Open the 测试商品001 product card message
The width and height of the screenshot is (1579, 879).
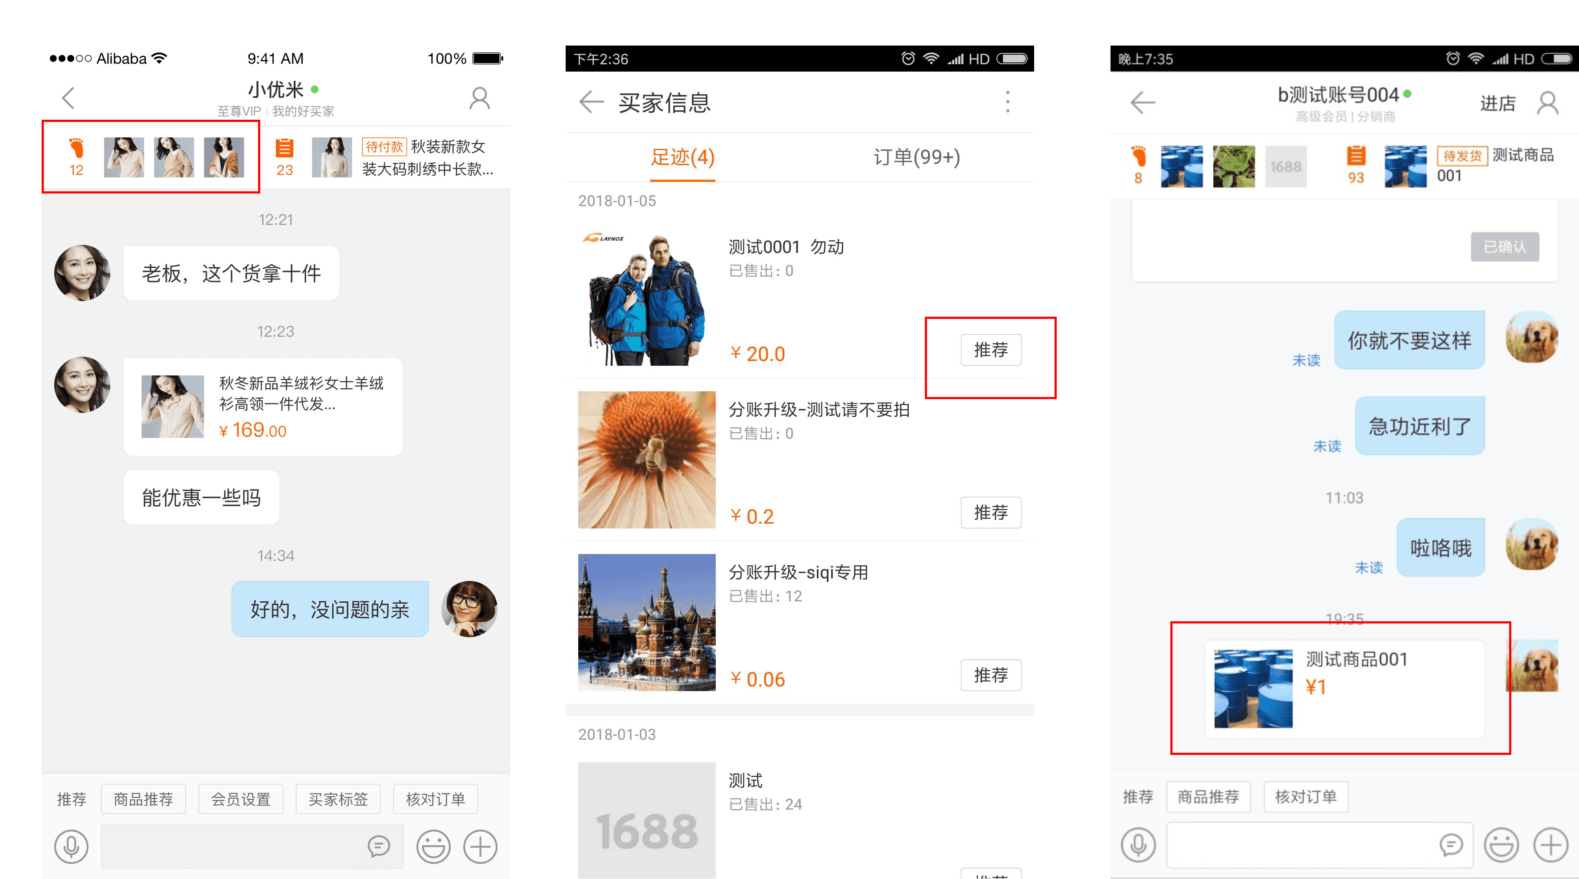tap(1343, 688)
